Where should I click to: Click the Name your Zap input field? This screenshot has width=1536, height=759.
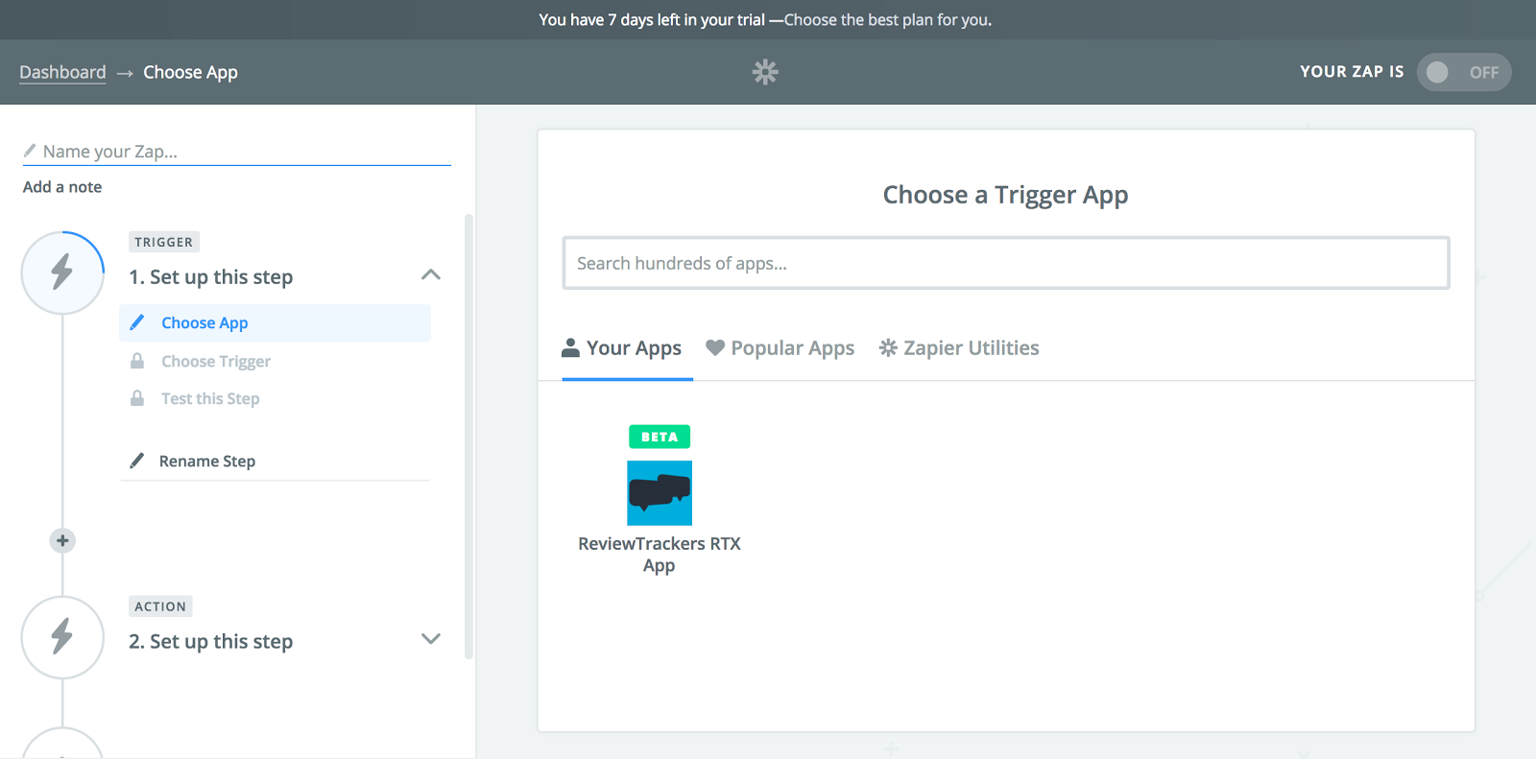(x=237, y=152)
